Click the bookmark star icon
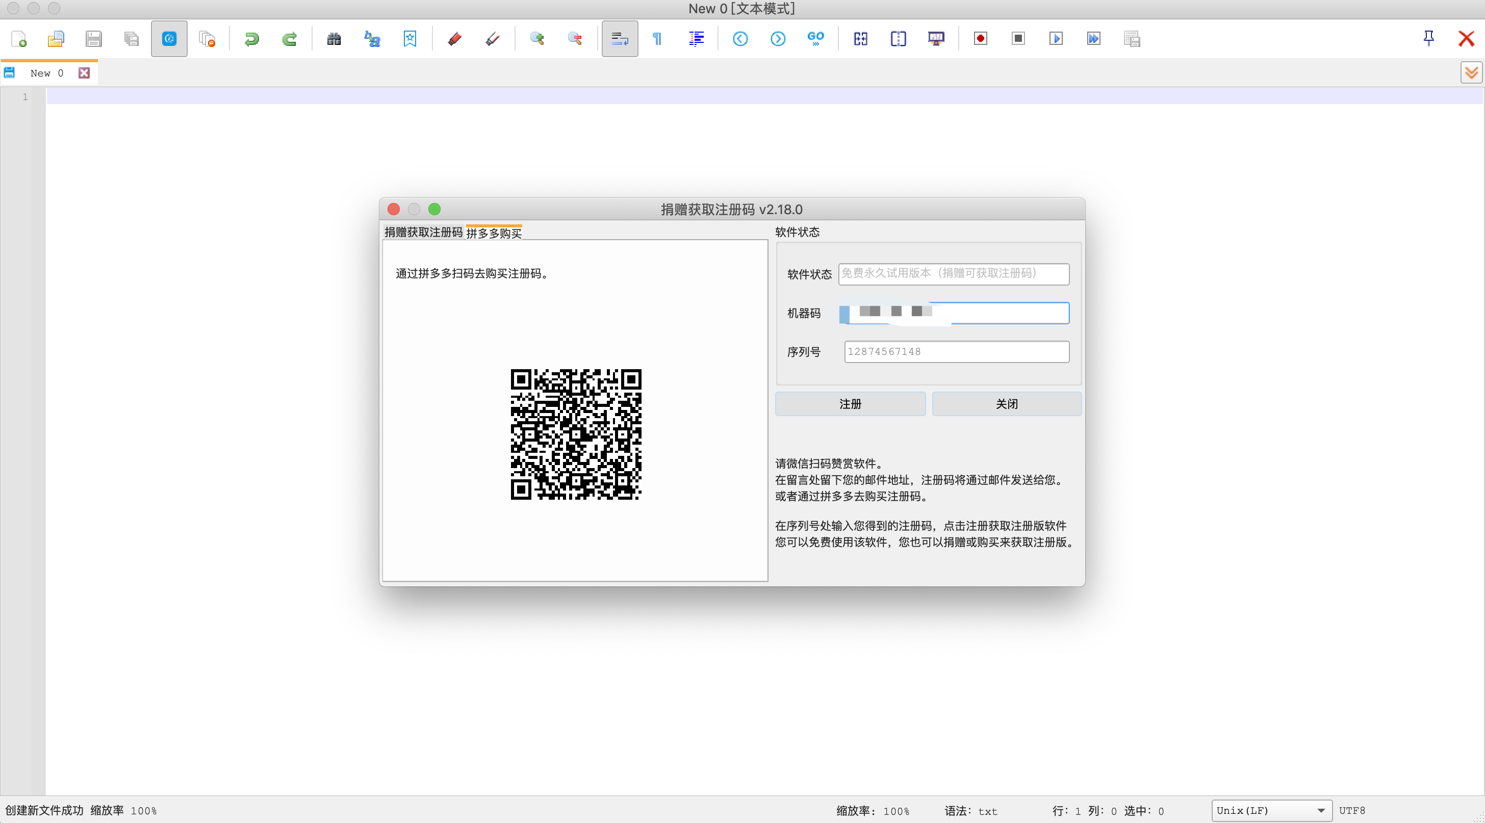Viewport: 1485px width, 823px height. pos(409,39)
